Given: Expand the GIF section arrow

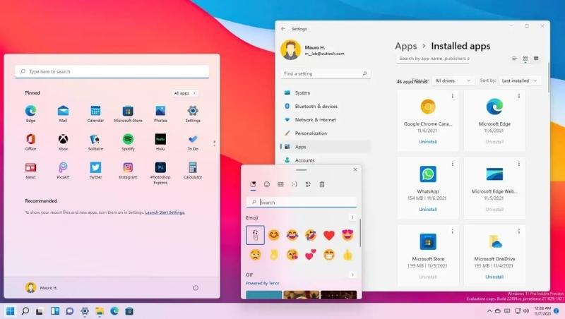Looking at the screenshot, I should [x=352, y=275].
